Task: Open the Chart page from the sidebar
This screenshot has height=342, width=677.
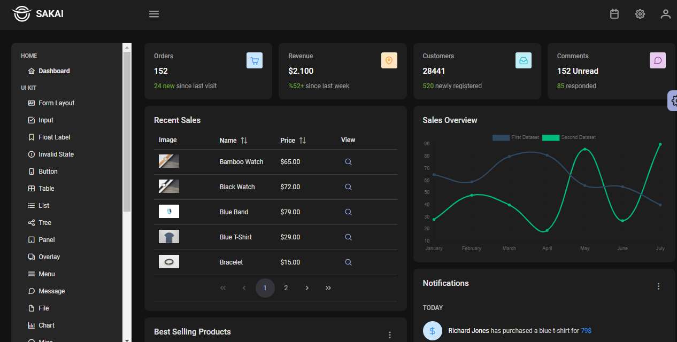Action: click(x=47, y=325)
